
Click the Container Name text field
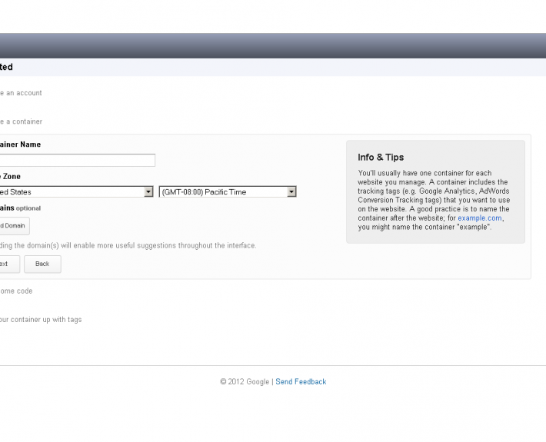77,160
